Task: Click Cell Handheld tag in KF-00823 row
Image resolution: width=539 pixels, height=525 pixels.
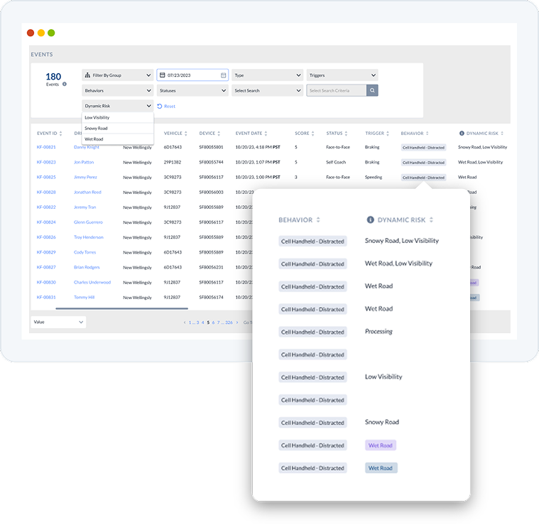Action: click(423, 162)
